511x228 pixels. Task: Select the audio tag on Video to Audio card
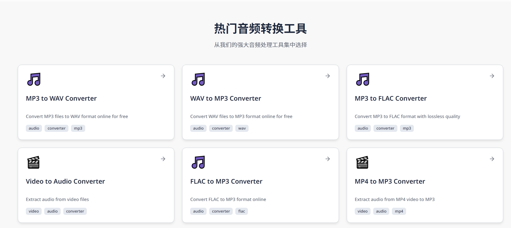52,211
